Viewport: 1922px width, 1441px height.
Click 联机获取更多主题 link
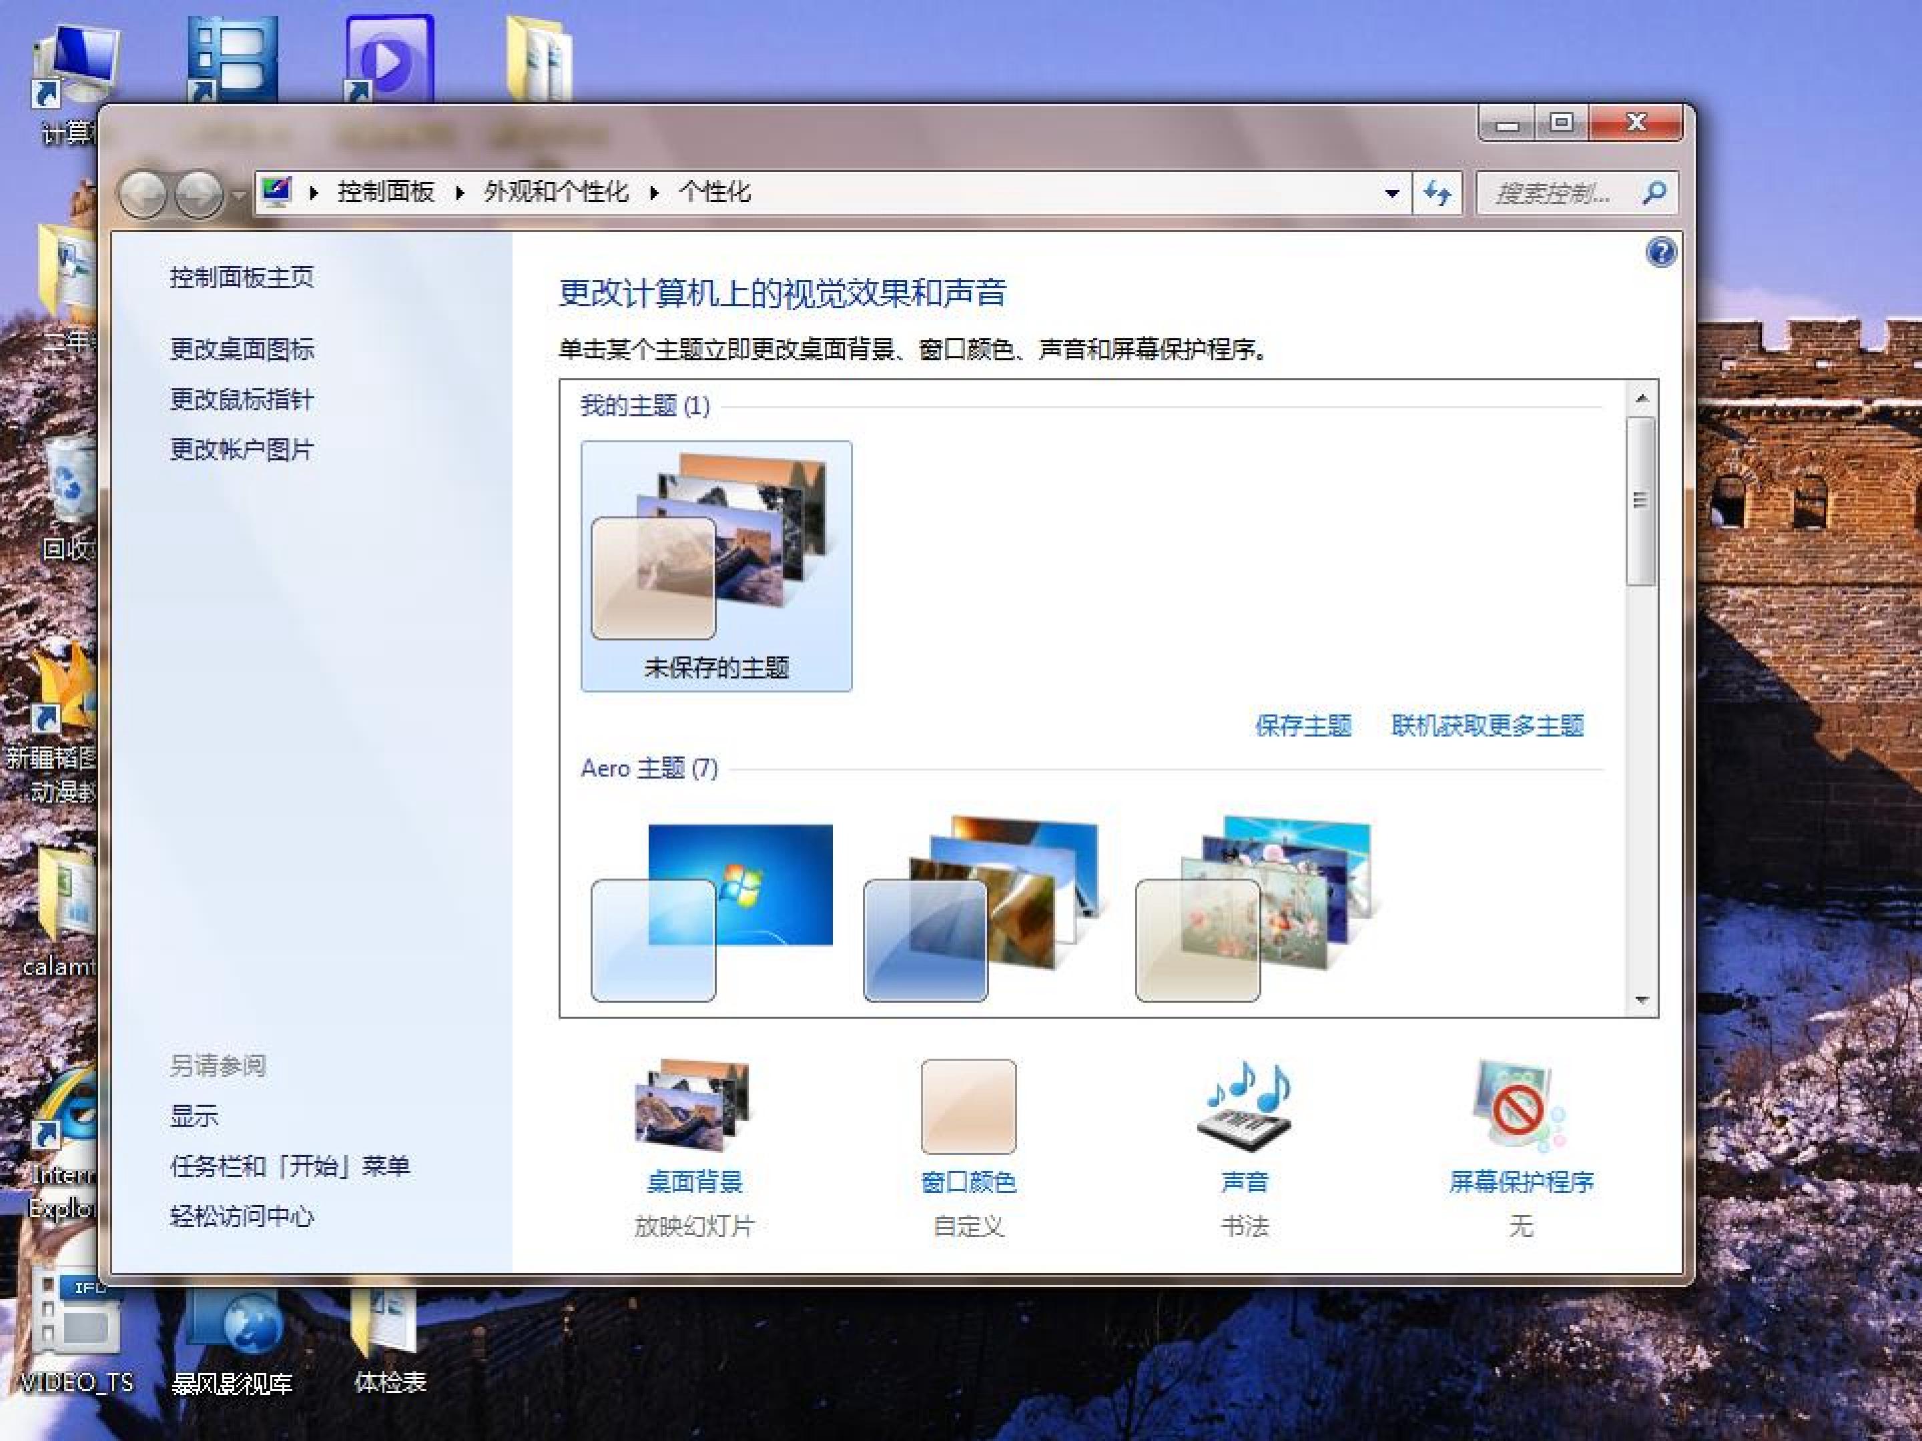[1487, 725]
